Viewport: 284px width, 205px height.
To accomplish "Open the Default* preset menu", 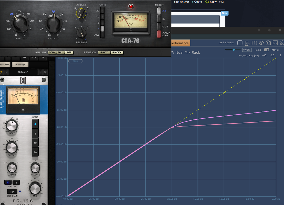I will coord(23,72).
